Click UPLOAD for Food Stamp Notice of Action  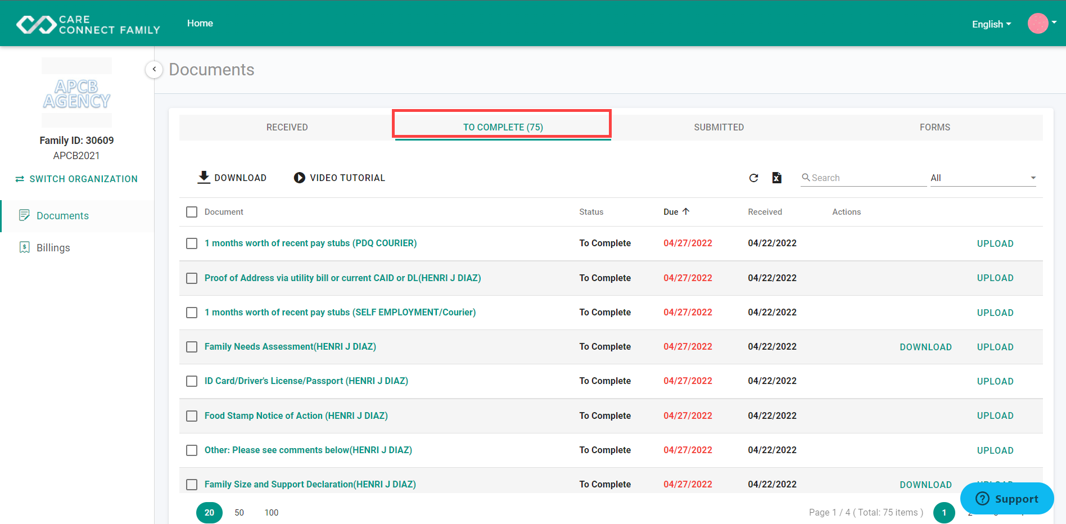(x=995, y=415)
